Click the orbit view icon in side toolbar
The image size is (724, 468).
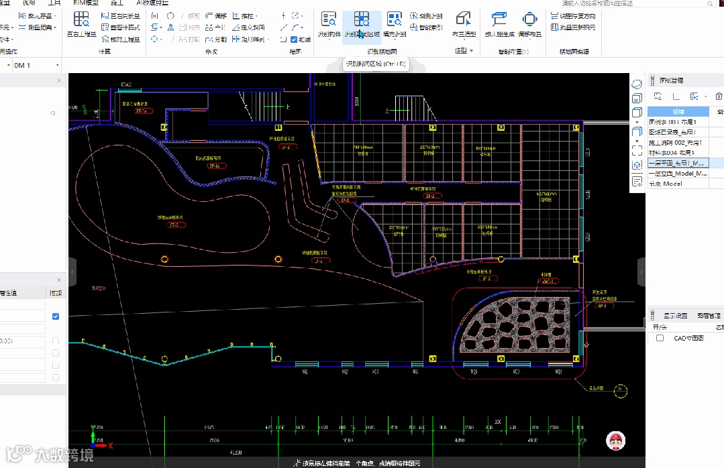coord(637,84)
